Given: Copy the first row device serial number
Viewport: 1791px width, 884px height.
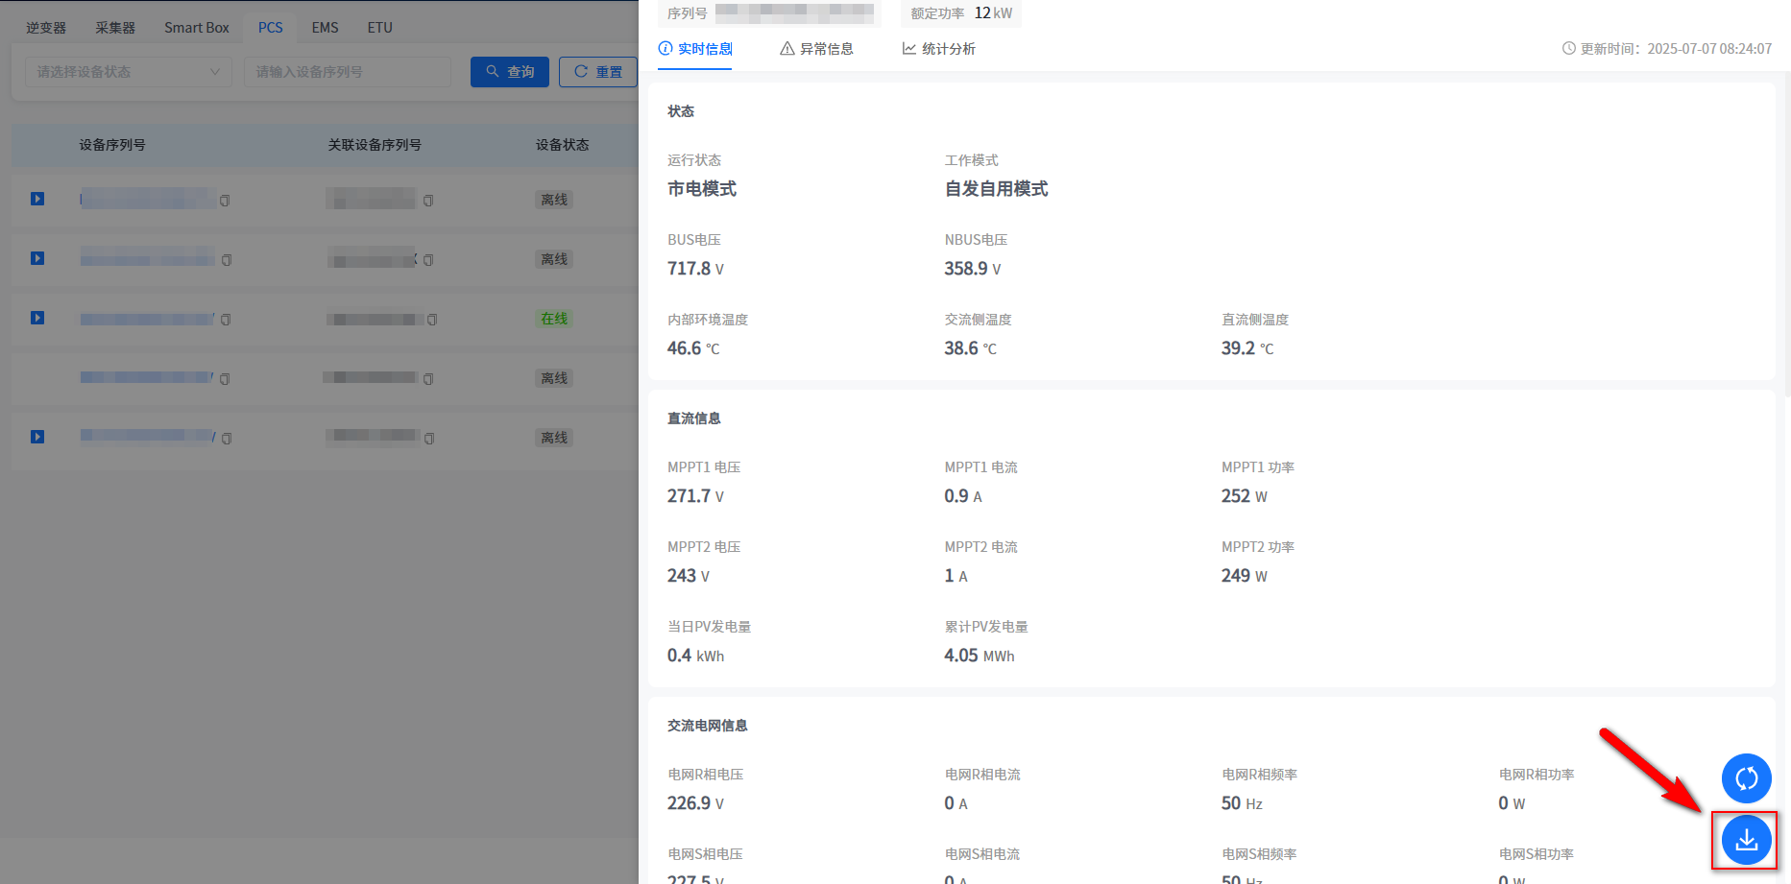Looking at the screenshot, I should pyautogui.click(x=225, y=201).
